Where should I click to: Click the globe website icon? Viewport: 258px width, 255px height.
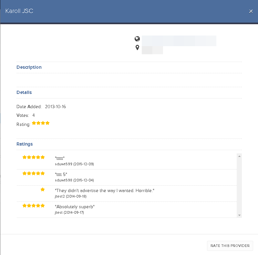pos(137,39)
